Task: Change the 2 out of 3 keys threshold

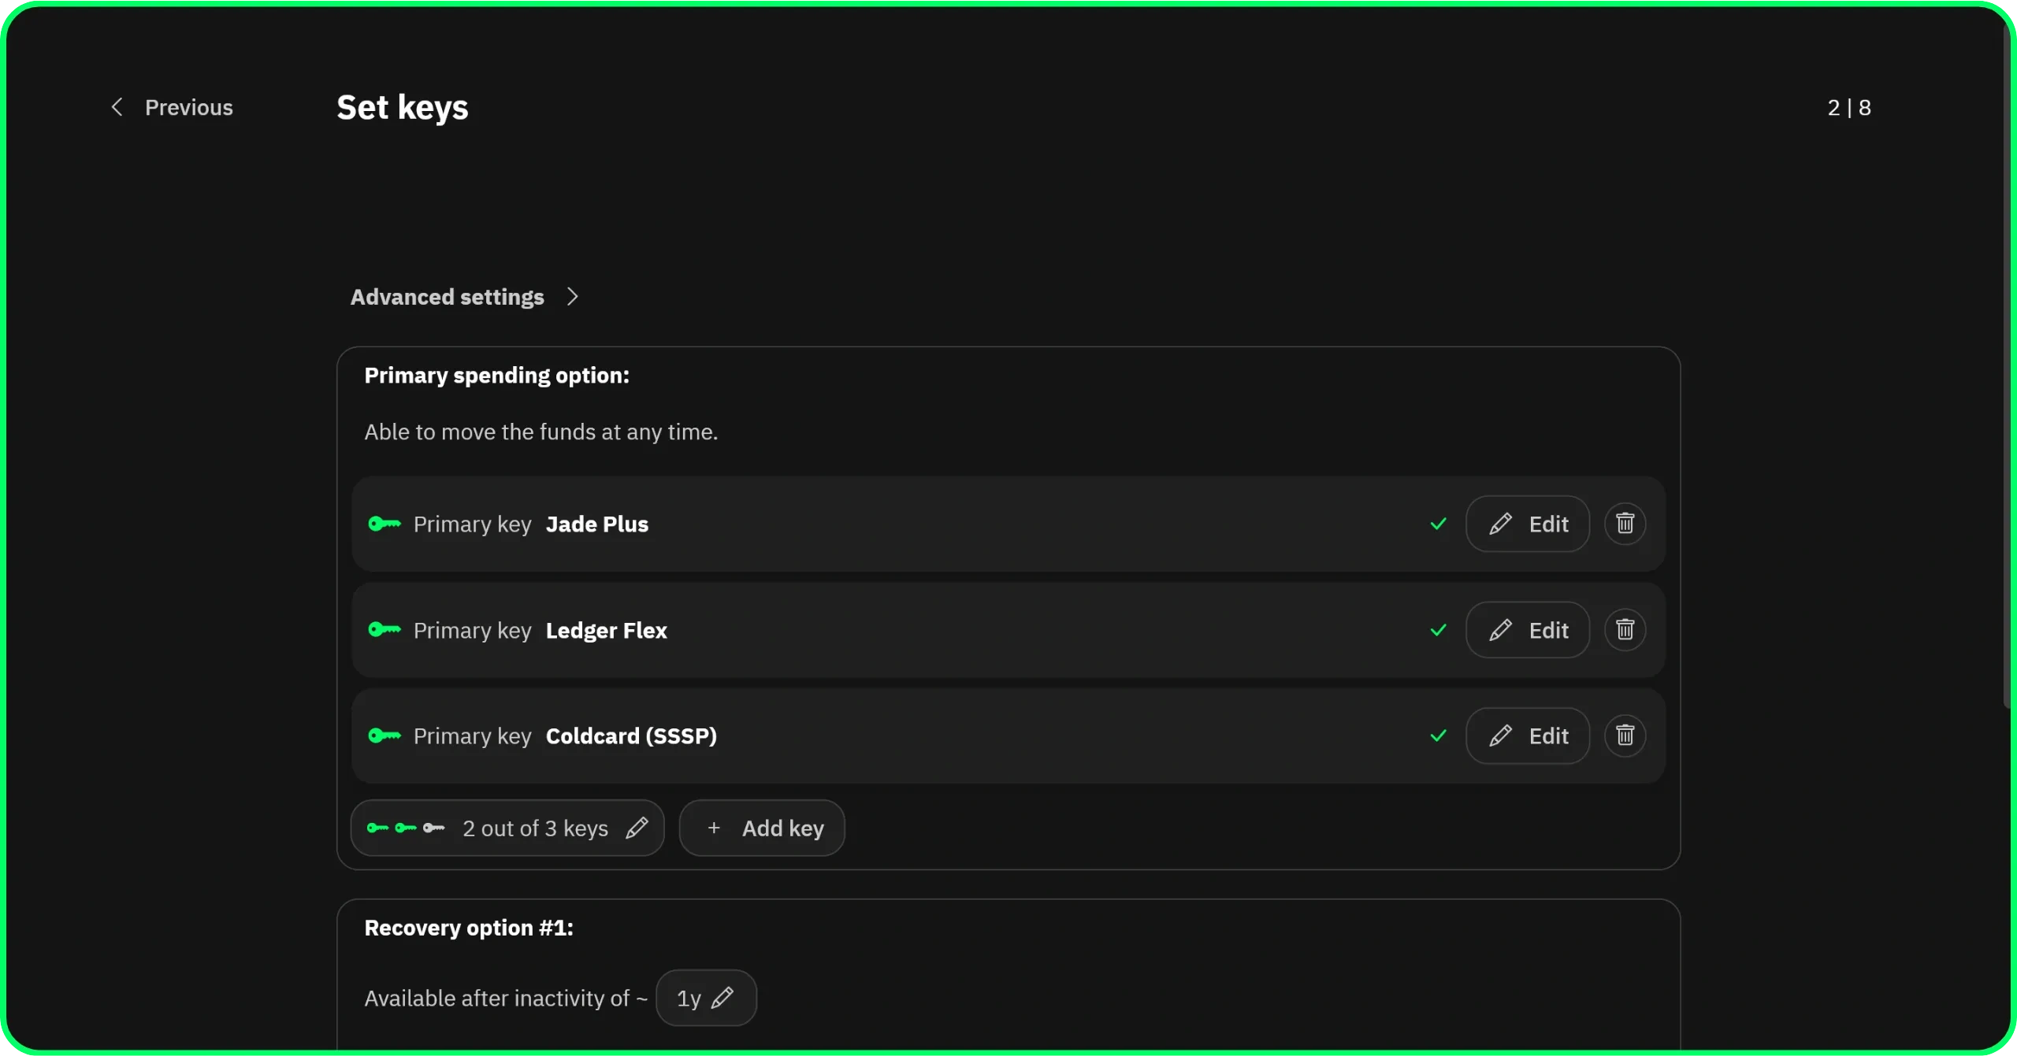Action: click(507, 828)
